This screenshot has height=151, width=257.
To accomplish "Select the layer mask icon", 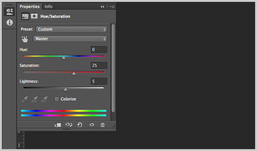I will tap(34, 16).
